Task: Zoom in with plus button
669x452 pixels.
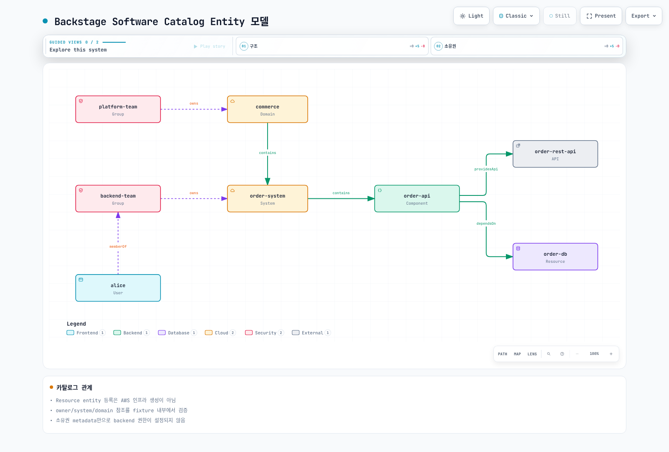Action: (x=611, y=354)
